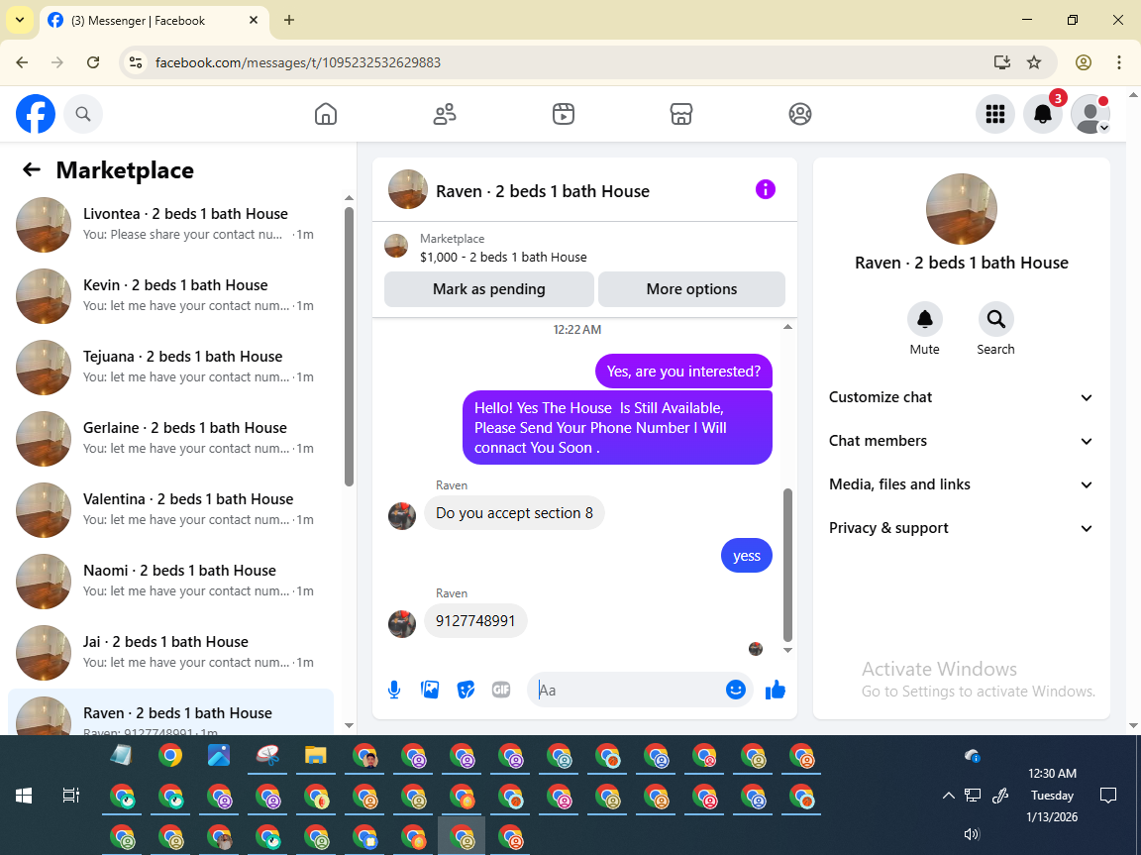
Task: Select the Messenger | Facebook browser tab
Action: (x=155, y=21)
